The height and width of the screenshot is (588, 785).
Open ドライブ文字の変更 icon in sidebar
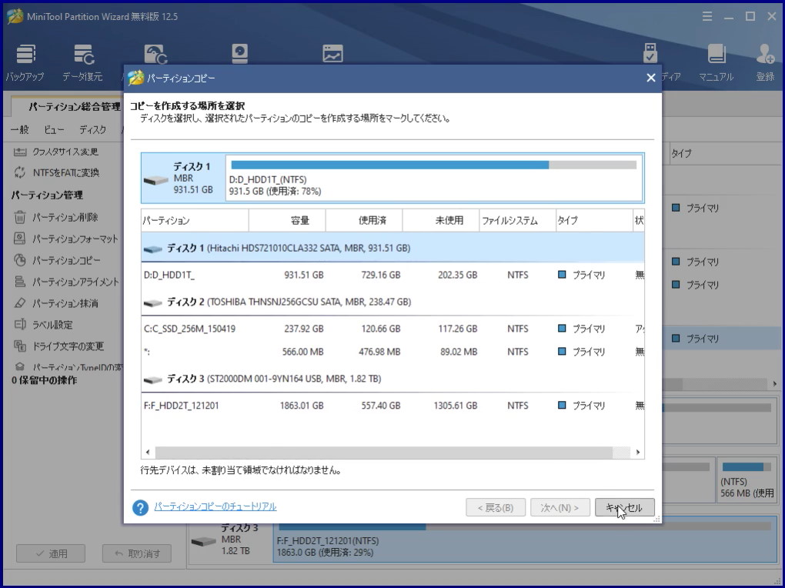(x=19, y=346)
